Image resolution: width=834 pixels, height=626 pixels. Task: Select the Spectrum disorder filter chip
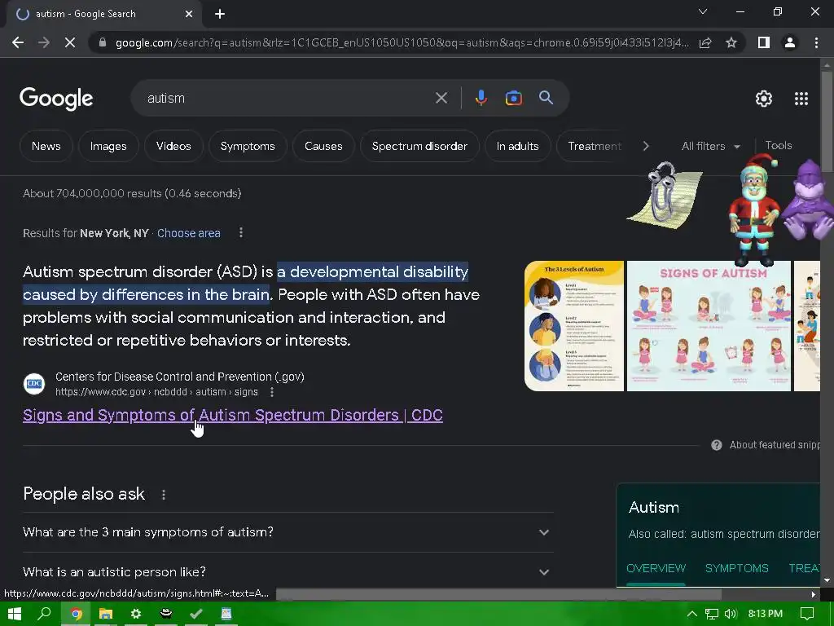point(419,146)
